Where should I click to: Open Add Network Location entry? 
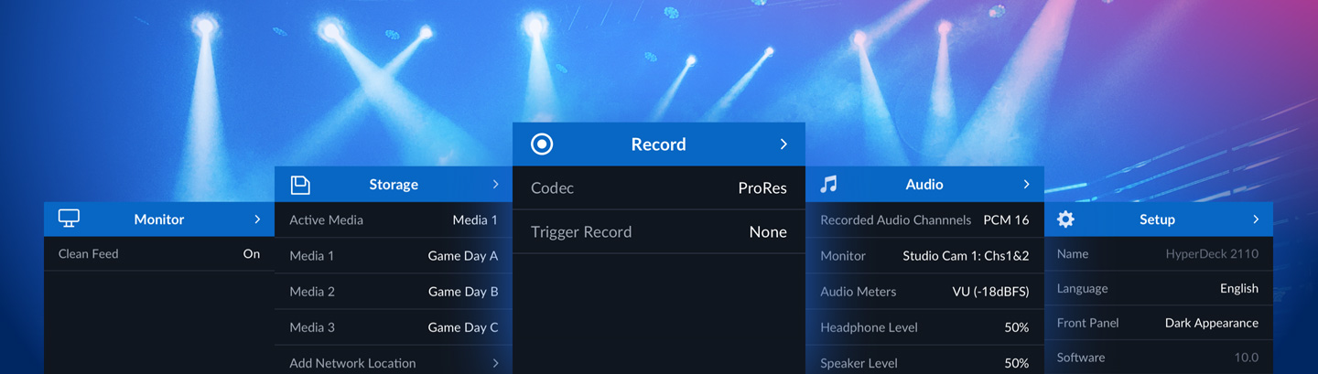394,360
